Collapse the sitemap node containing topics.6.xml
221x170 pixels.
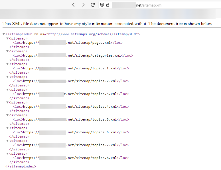[x=7, y=128]
